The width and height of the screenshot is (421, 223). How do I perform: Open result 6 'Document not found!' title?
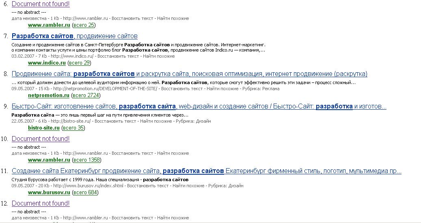click(41, 4)
